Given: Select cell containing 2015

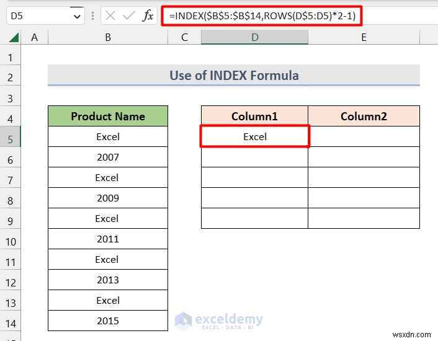Looking at the screenshot, I should click(108, 321).
